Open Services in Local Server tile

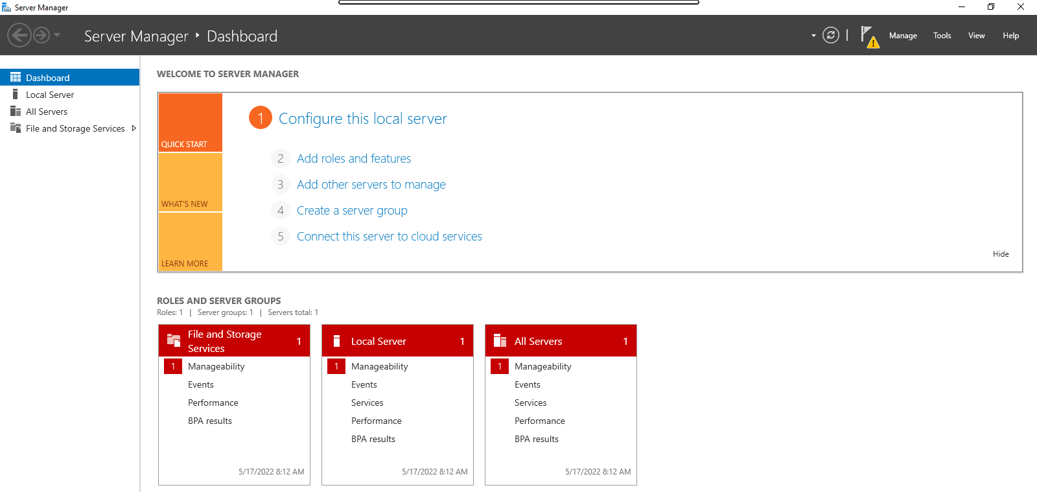pyautogui.click(x=367, y=403)
